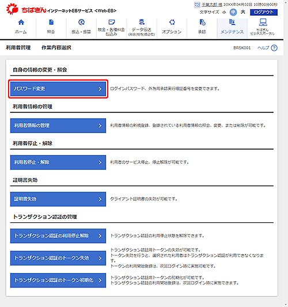Open the オプション icon
The width and height of the screenshot is (288, 307).
tap(172, 22)
